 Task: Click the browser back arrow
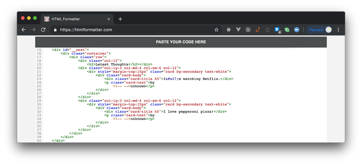tap(24, 30)
